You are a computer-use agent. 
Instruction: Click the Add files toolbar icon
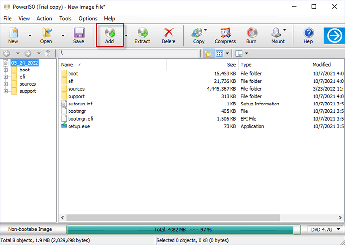110,33
